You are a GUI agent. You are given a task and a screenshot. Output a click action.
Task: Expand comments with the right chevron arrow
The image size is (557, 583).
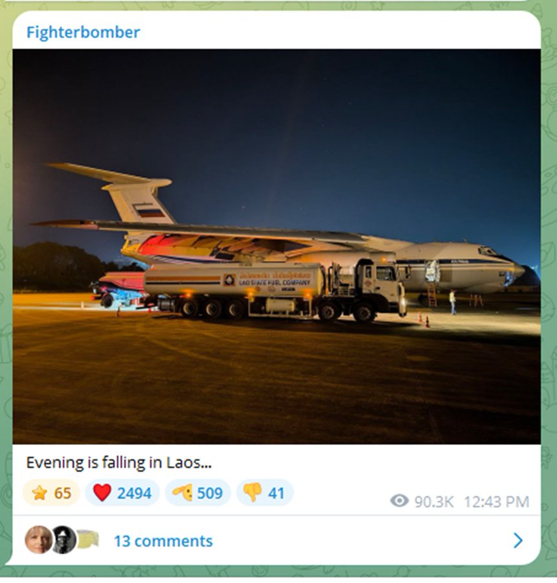(518, 541)
